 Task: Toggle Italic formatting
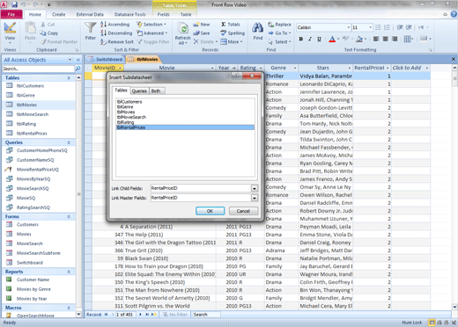click(x=310, y=39)
